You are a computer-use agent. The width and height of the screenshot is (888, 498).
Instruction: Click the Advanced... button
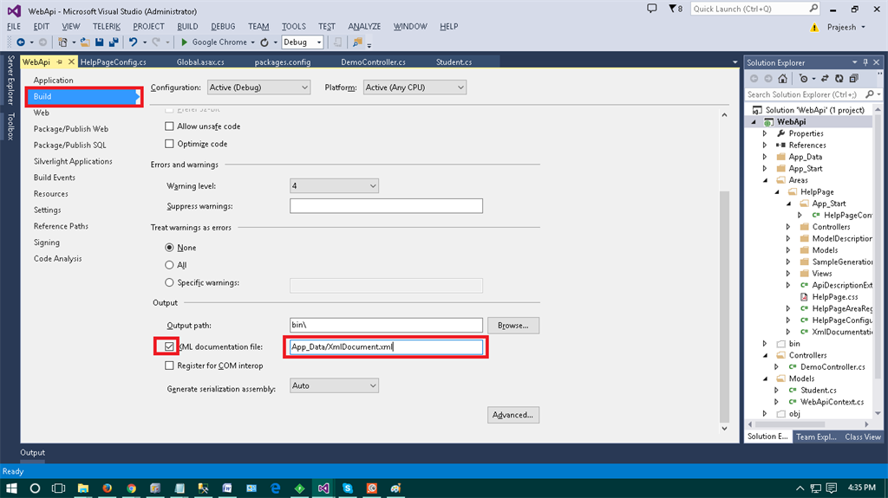point(513,415)
